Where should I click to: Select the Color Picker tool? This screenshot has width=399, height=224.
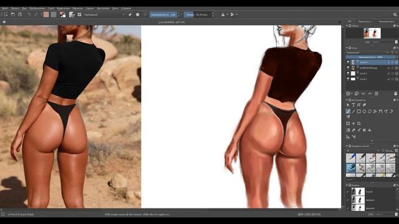353,130
